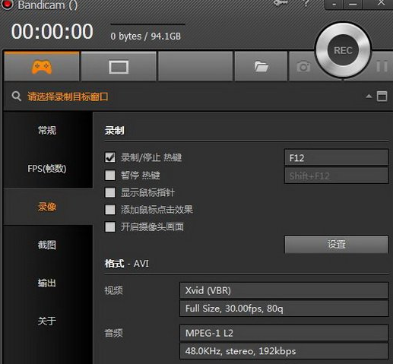The width and height of the screenshot is (393, 364).
Task: Open the key registration icon in title bar
Action: point(280,3)
